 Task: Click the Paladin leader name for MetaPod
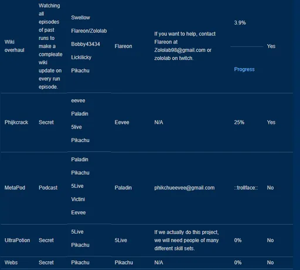[123, 188]
